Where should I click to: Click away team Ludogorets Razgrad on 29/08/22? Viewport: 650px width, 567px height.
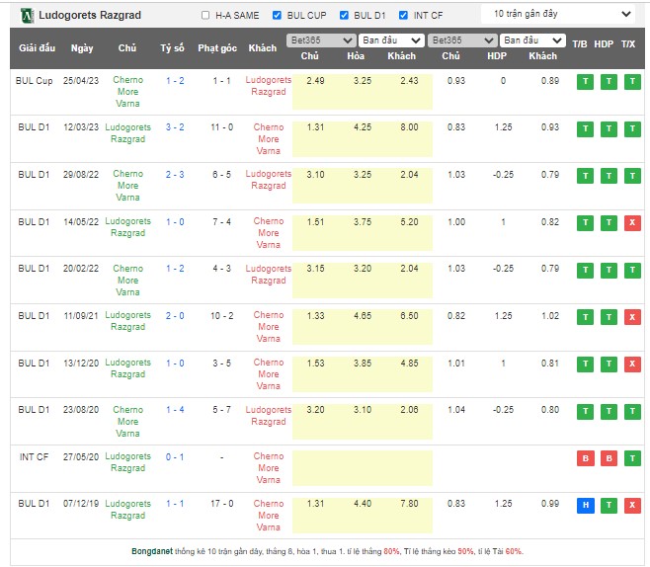(269, 180)
